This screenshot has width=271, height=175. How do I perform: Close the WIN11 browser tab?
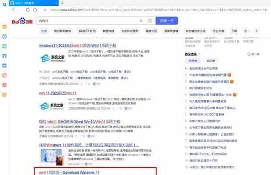(x=56, y=3)
